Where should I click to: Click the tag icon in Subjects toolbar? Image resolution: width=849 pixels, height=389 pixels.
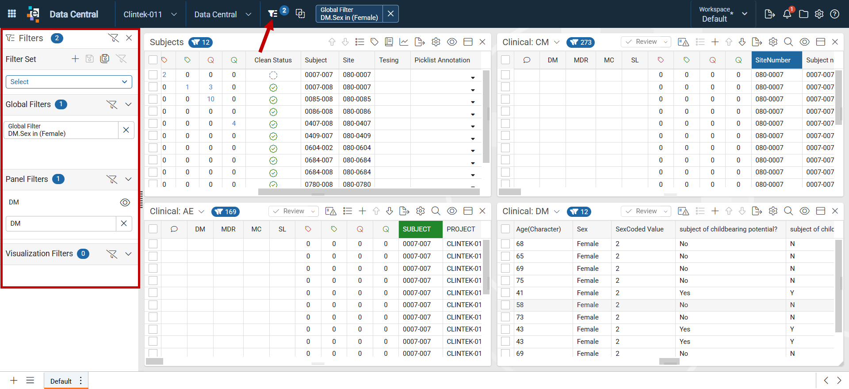tap(375, 42)
